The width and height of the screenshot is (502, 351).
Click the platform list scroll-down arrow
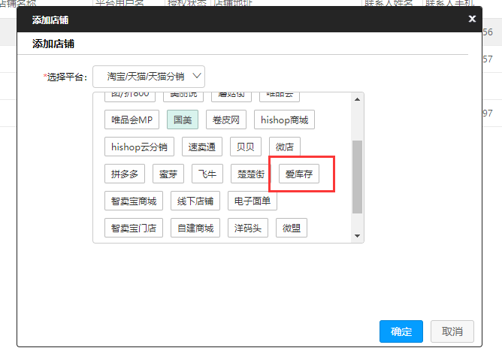(x=357, y=236)
